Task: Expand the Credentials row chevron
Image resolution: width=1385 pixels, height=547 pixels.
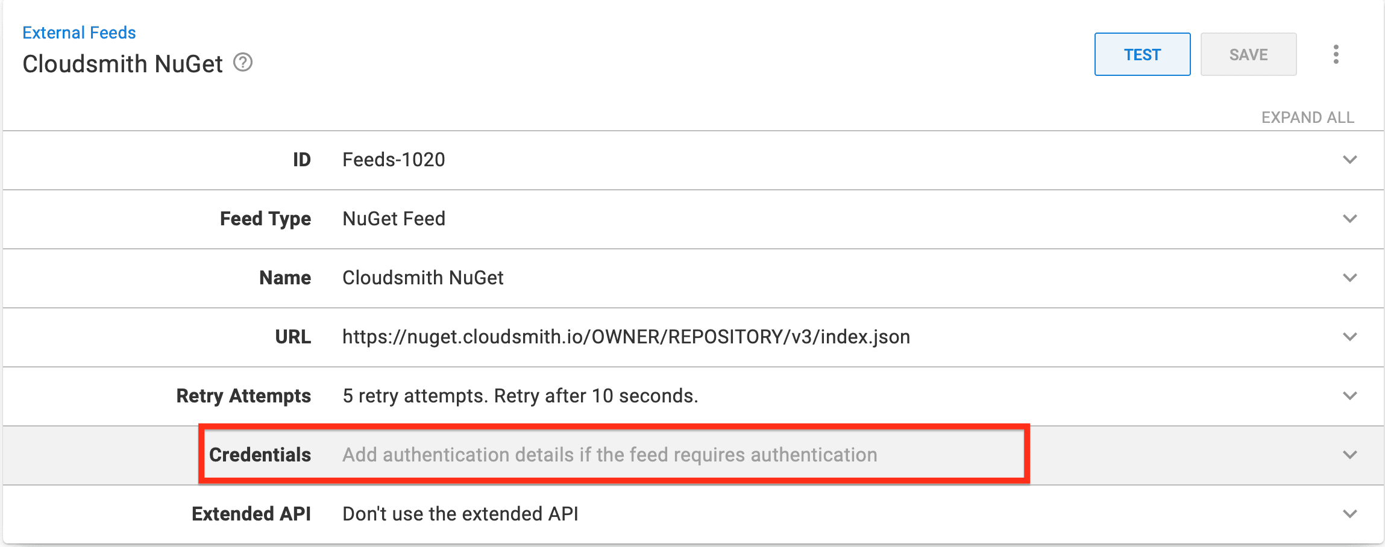Action: [x=1350, y=455]
